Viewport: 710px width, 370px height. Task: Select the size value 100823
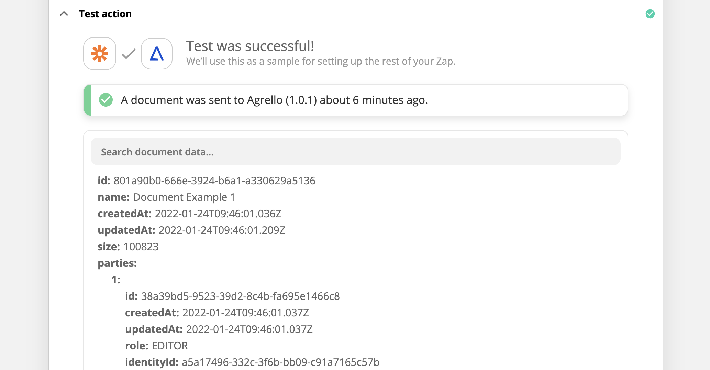click(141, 247)
